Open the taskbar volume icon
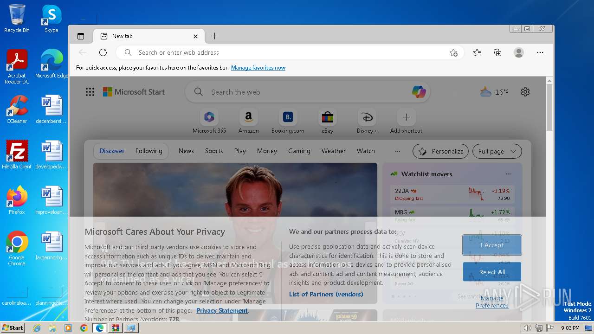This screenshot has height=334, width=594. click(527, 328)
